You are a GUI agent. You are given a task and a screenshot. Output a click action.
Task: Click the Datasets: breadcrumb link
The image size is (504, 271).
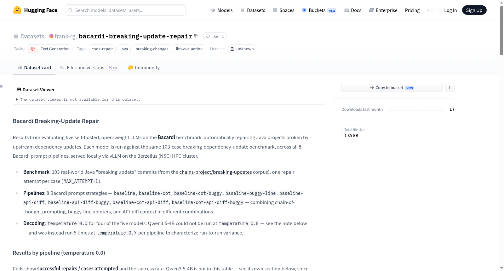point(33,36)
